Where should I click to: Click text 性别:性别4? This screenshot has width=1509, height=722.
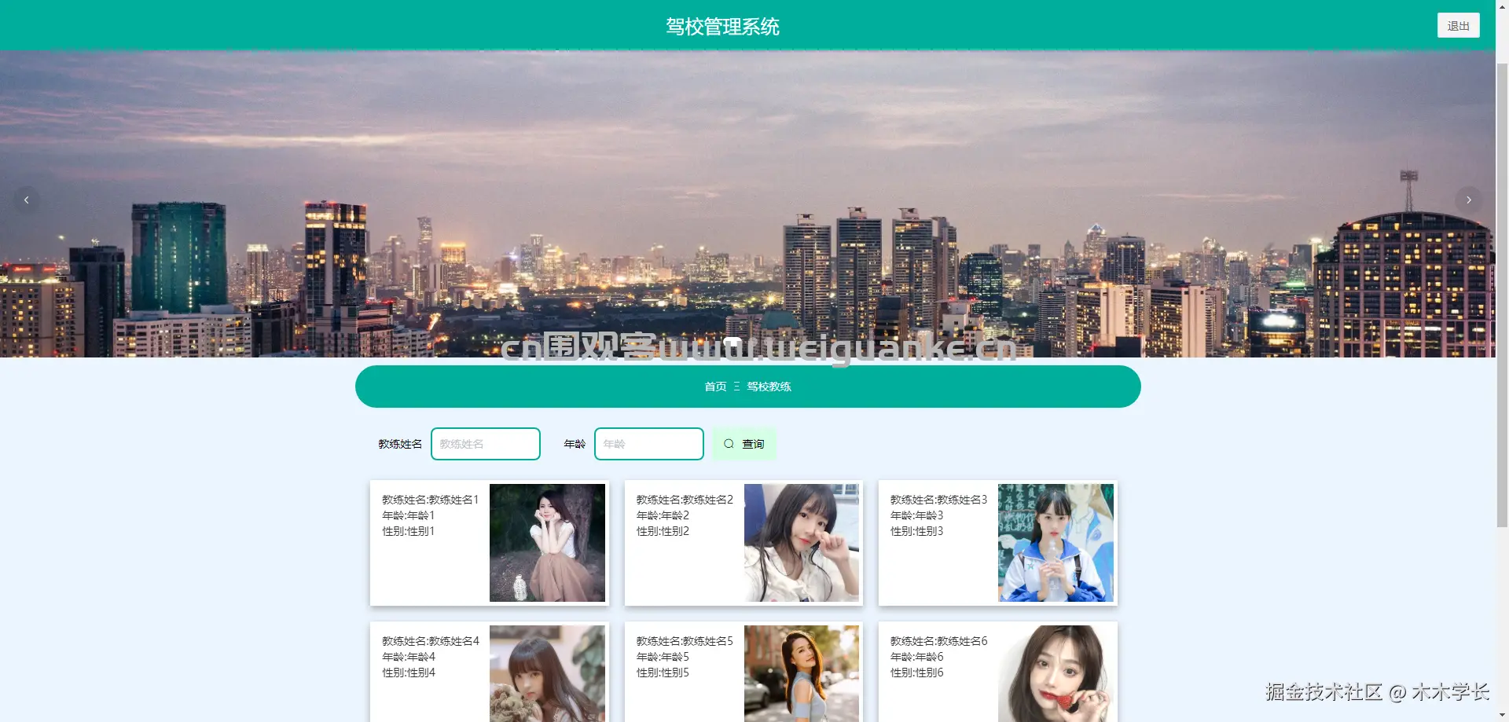click(409, 673)
